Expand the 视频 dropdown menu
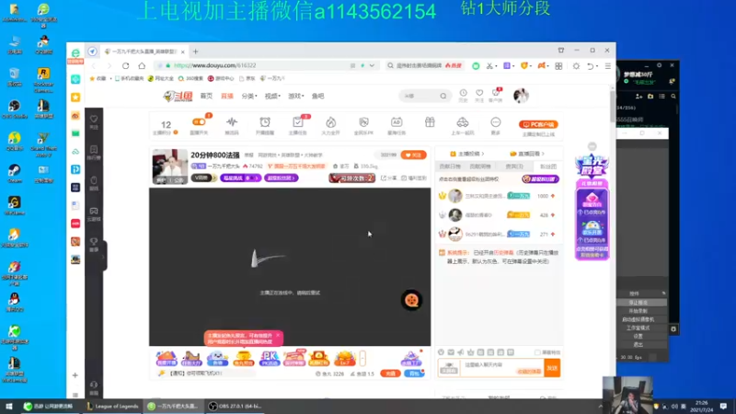The height and width of the screenshot is (414, 736). 272,96
